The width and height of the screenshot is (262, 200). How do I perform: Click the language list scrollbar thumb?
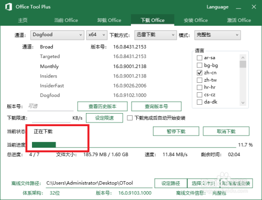point(243,64)
